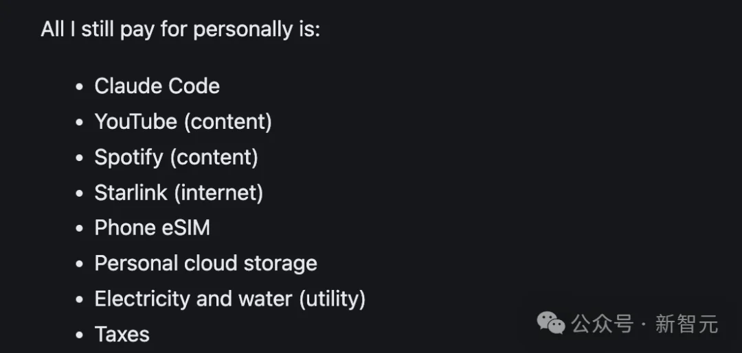Select the Phone eSIM item

tap(153, 228)
